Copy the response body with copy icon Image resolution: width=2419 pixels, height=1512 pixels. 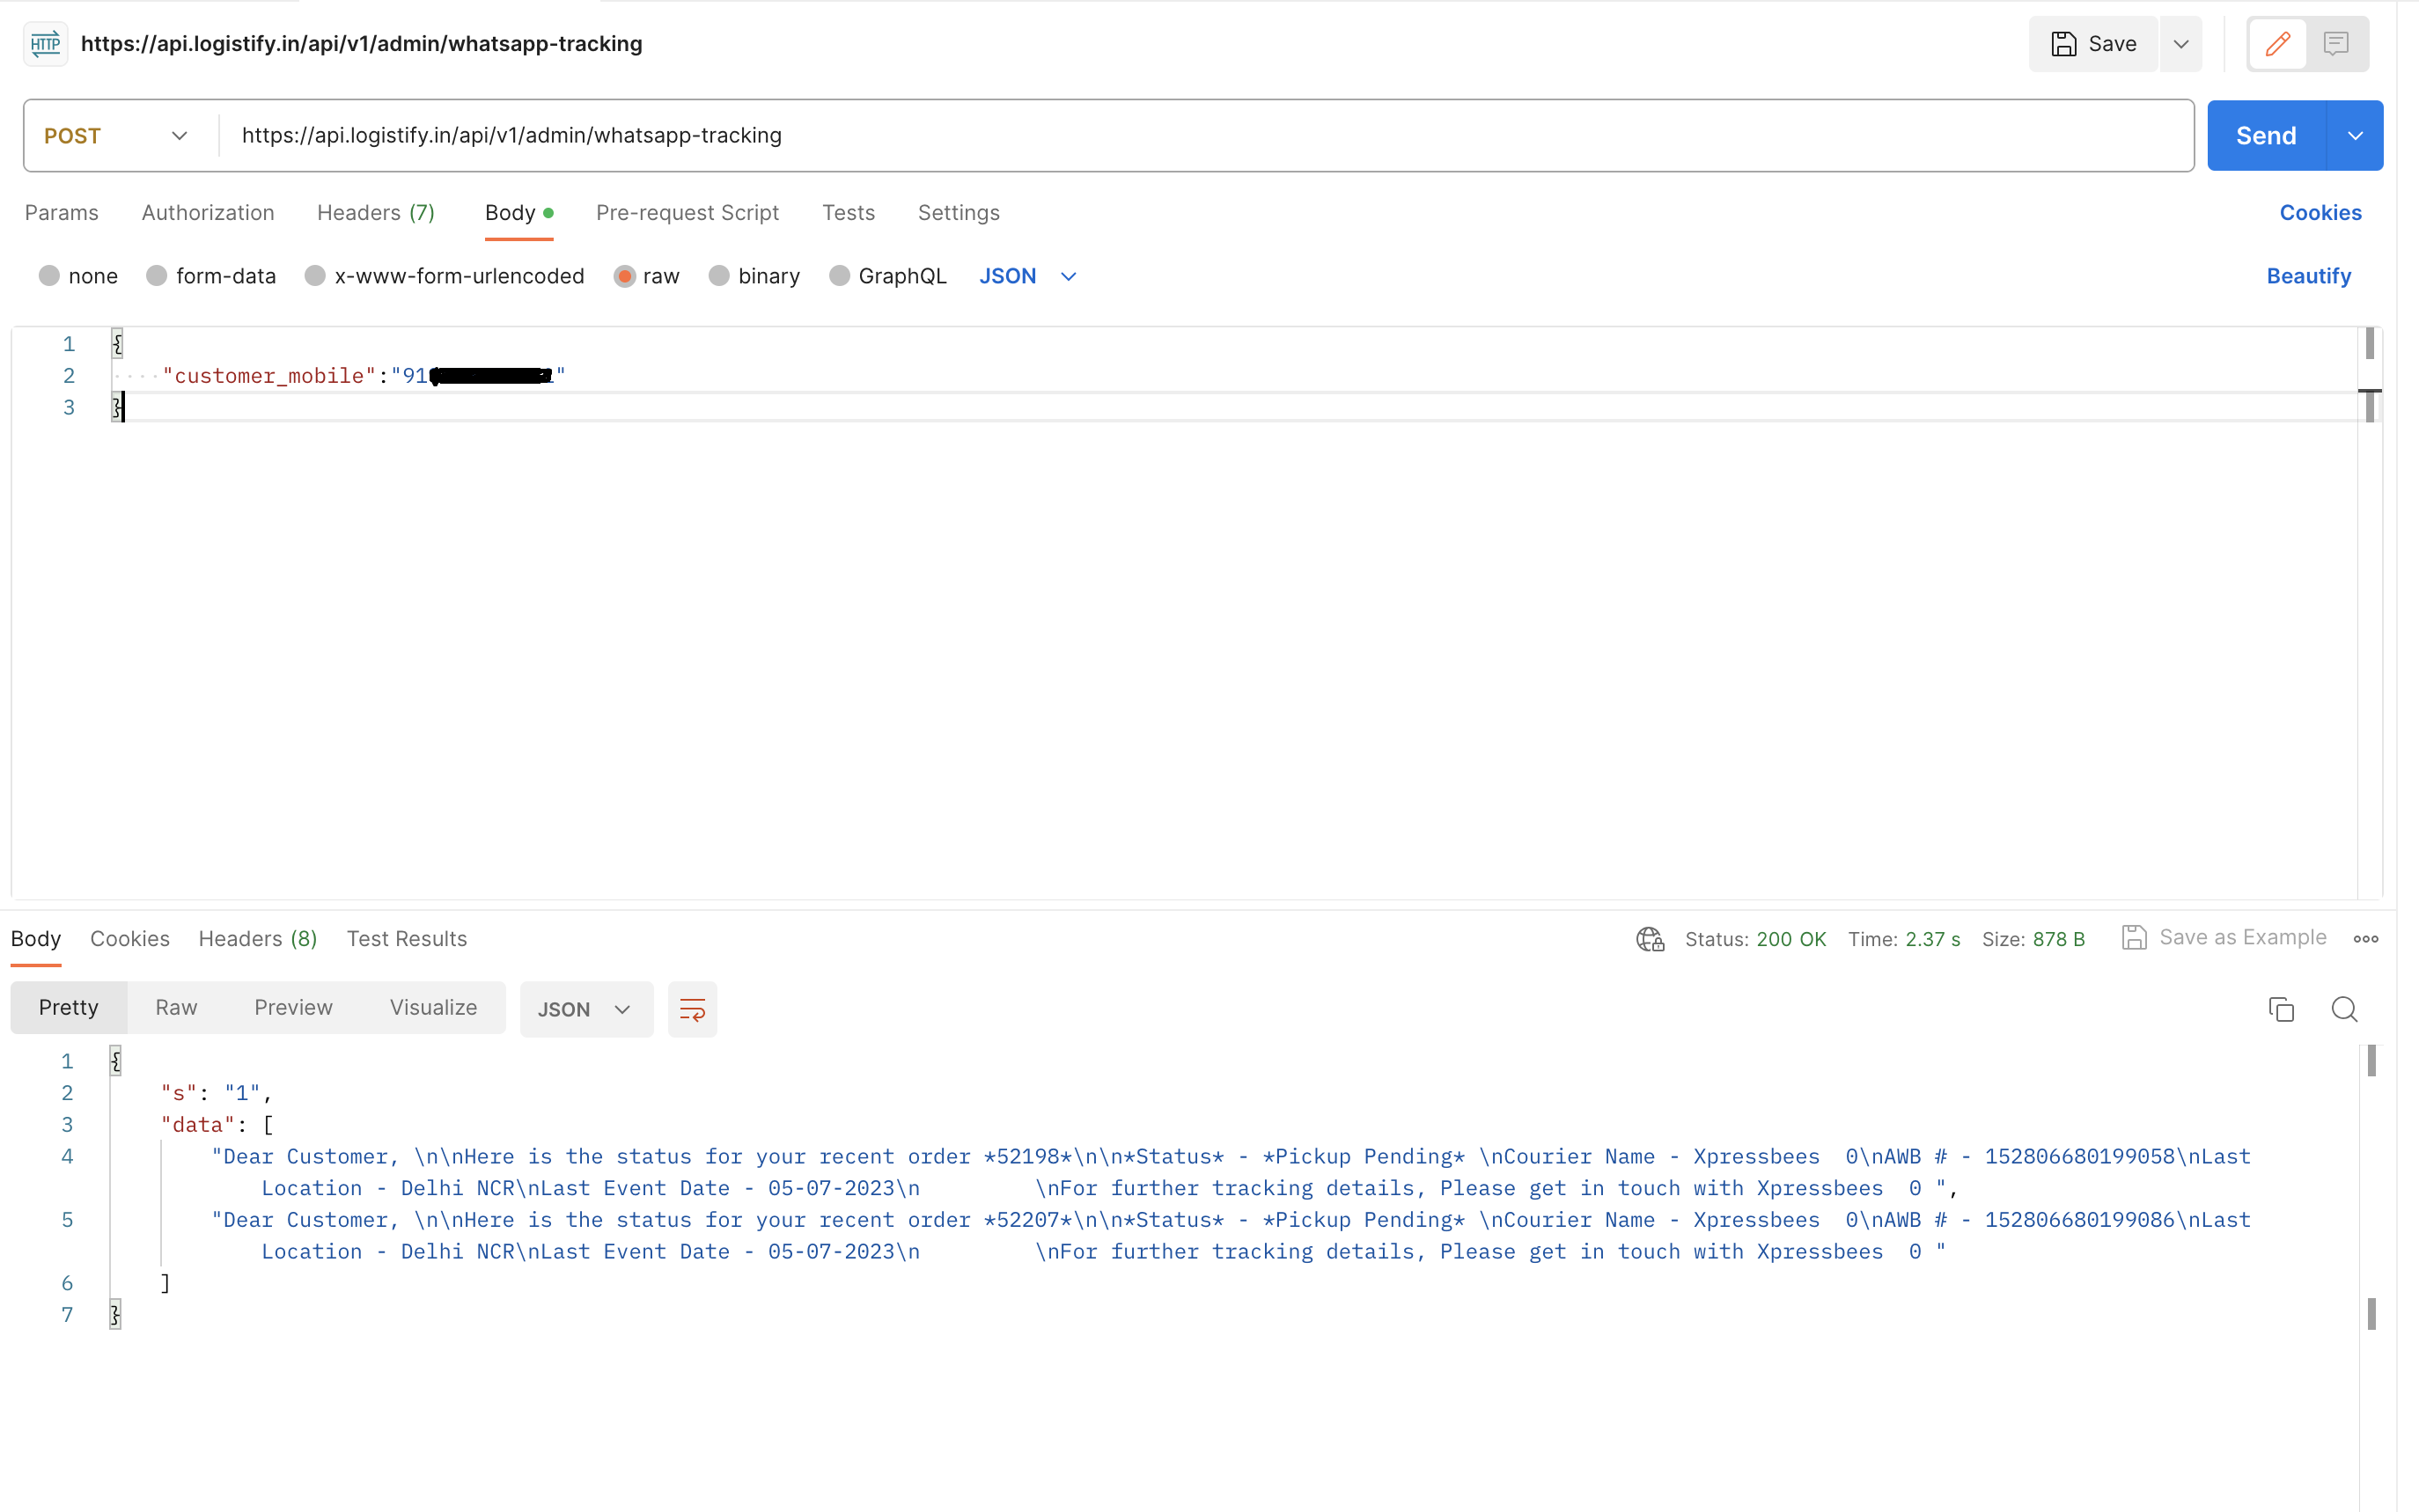2280,1009
